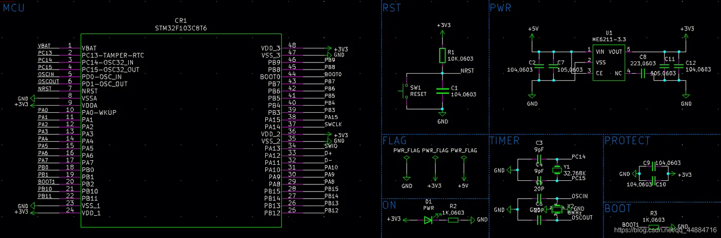Click the 10K,0603 value of R1
The height and width of the screenshot is (238, 721).
click(x=461, y=59)
